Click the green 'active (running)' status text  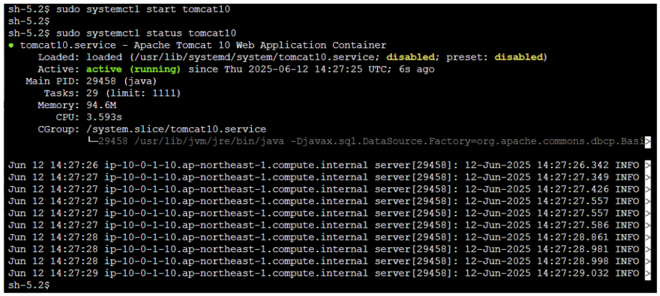[x=133, y=69]
